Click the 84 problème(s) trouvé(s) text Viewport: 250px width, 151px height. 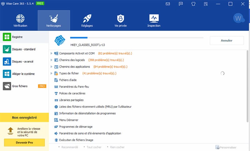pos(111,67)
